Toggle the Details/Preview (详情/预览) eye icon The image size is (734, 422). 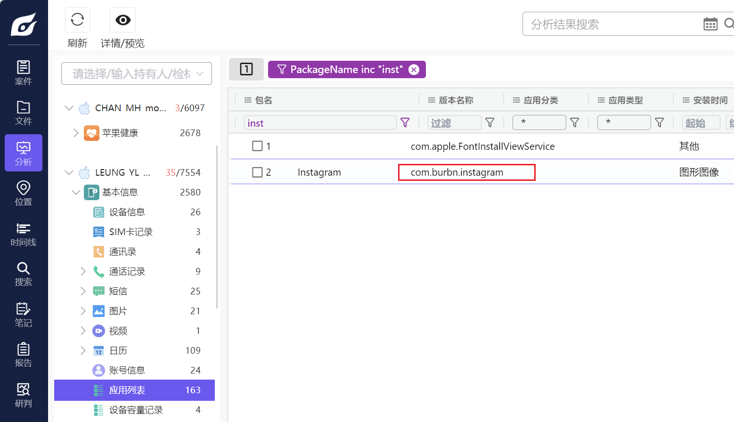[122, 20]
